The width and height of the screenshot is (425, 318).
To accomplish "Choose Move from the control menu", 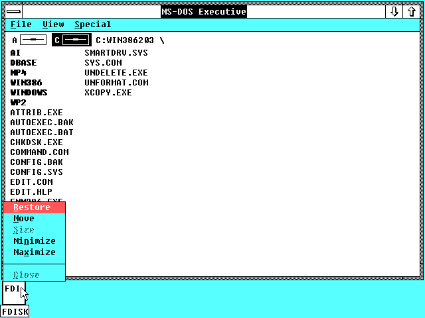I will point(34,219).
